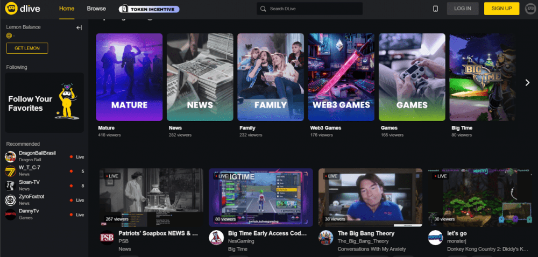Click the search magnifier icon
This screenshot has height=257, width=538.
click(x=263, y=9)
